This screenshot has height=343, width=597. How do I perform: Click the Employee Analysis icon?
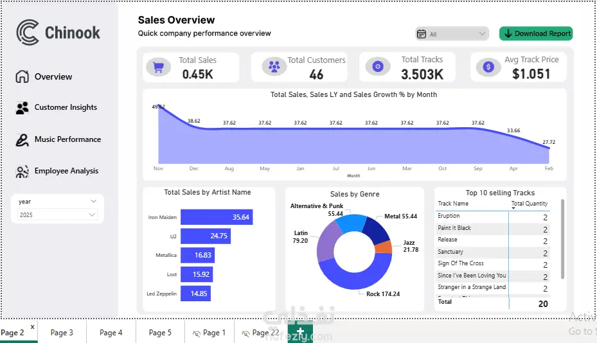tap(22, 171)
